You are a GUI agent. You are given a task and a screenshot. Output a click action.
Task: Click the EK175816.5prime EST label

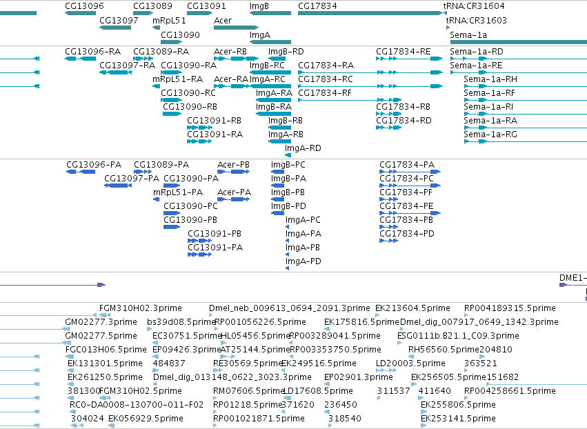pyautogui.click(x=361, y=322)
